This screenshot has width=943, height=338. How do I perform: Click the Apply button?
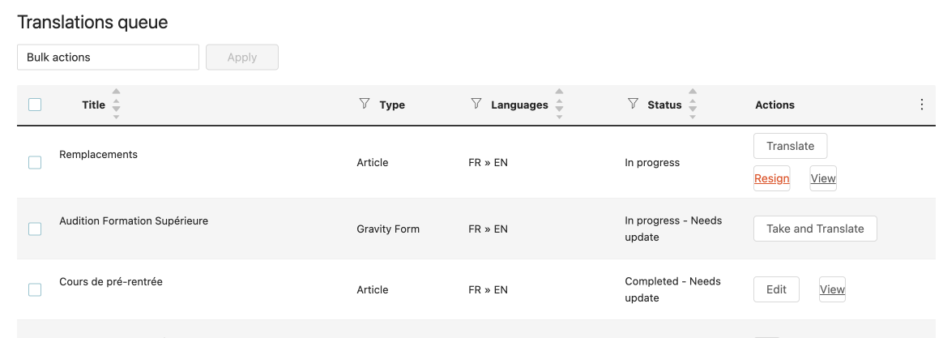242,57
